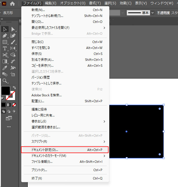
Task: Choose 別名で保存(A)... menu item
Action: pos(65,60)
